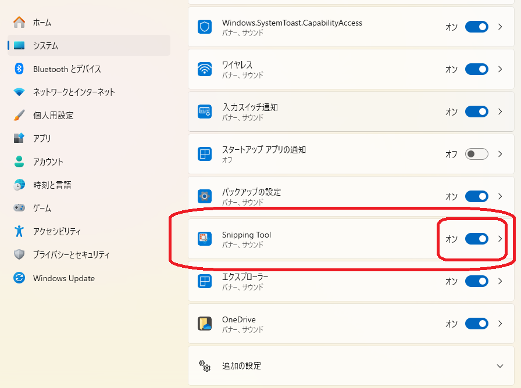Open 入力スイッチ通知 details chevron

click(500, 112)
